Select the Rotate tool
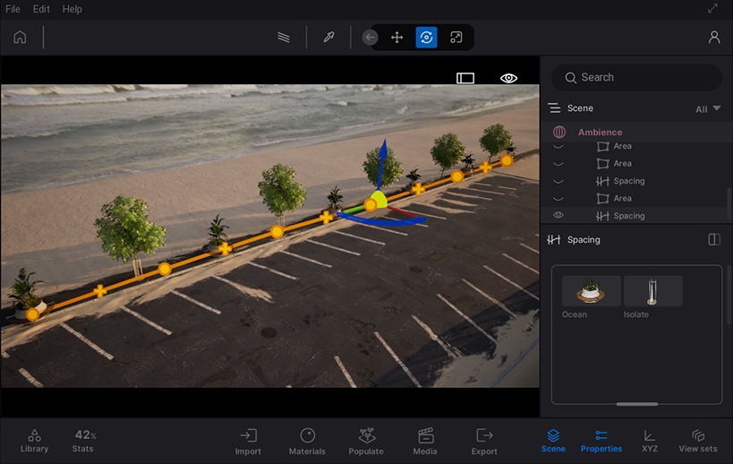733x464 pixels. (426, 38)
